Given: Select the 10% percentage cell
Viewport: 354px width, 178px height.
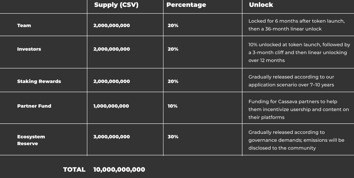Looking at the screenshot, I should pos(173,106).
